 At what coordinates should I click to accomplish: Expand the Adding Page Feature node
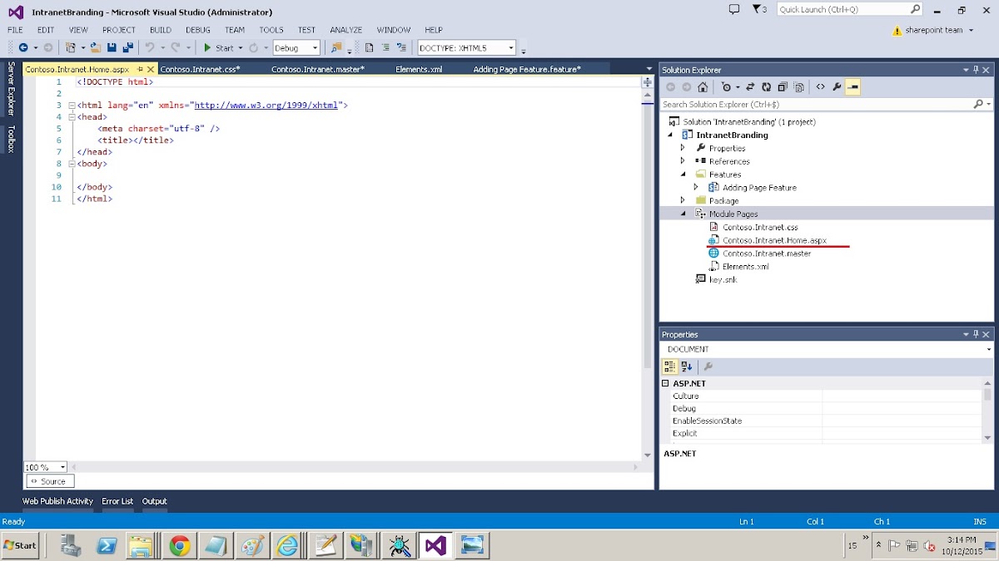[696, 188]
